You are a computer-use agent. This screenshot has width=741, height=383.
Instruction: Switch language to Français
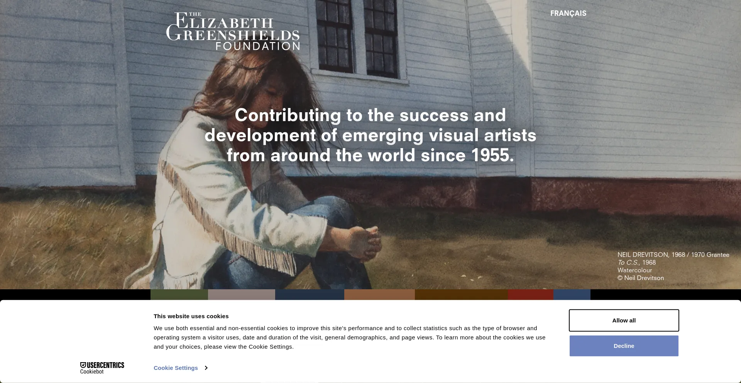(568, 13)
